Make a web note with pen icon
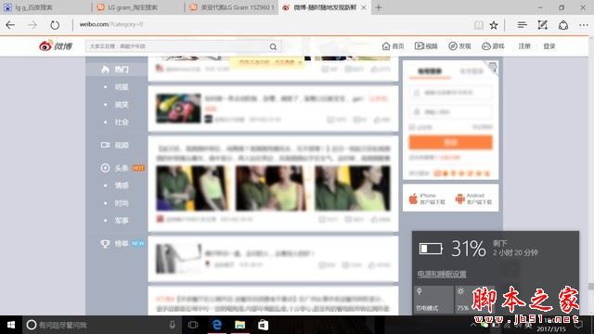This screenshot has width=594, height=334. pyautogui.click(x=542, y=25)
